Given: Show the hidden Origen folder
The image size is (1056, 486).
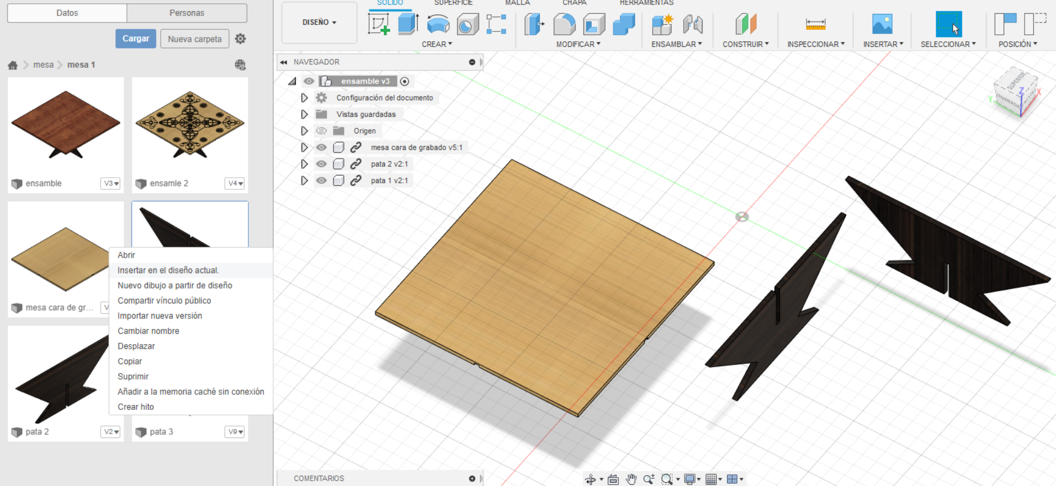Looking at the screenshot, I should 321,131.
